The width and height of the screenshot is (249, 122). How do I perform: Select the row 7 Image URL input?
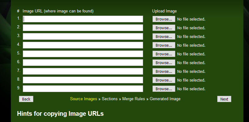(83, 72)
